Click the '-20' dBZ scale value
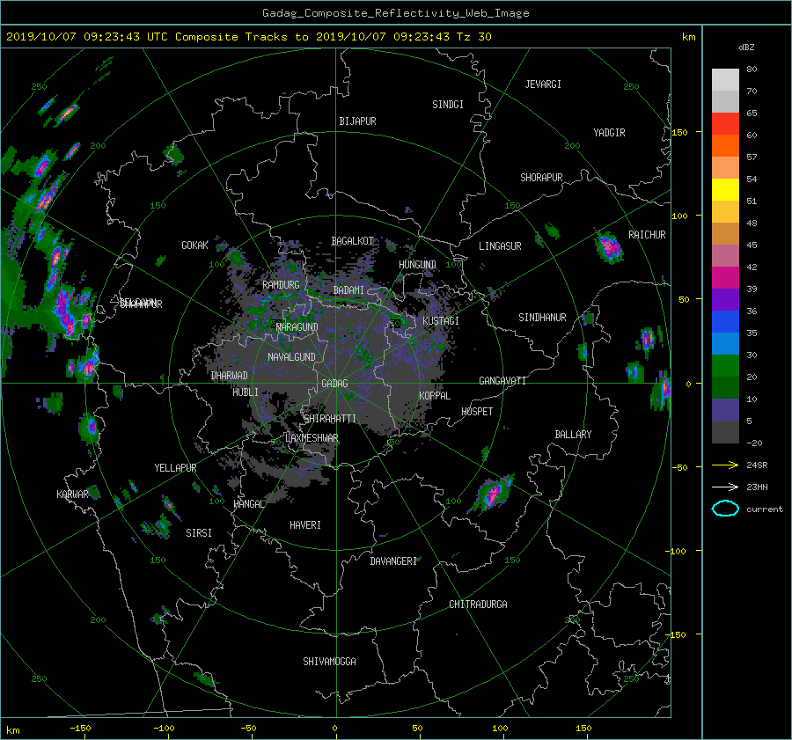The width and height of the screenshot is (792, 740). click(754, 443)
